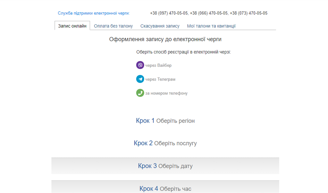Image resolution: width=328 pixels, height=193 pixels.
Task: Expand "Крок 2 Оберіть послугу" section
Action: point(165,143)
